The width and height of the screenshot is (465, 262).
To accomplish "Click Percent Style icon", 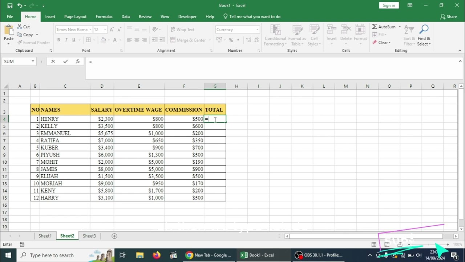I will coord(231,40).
